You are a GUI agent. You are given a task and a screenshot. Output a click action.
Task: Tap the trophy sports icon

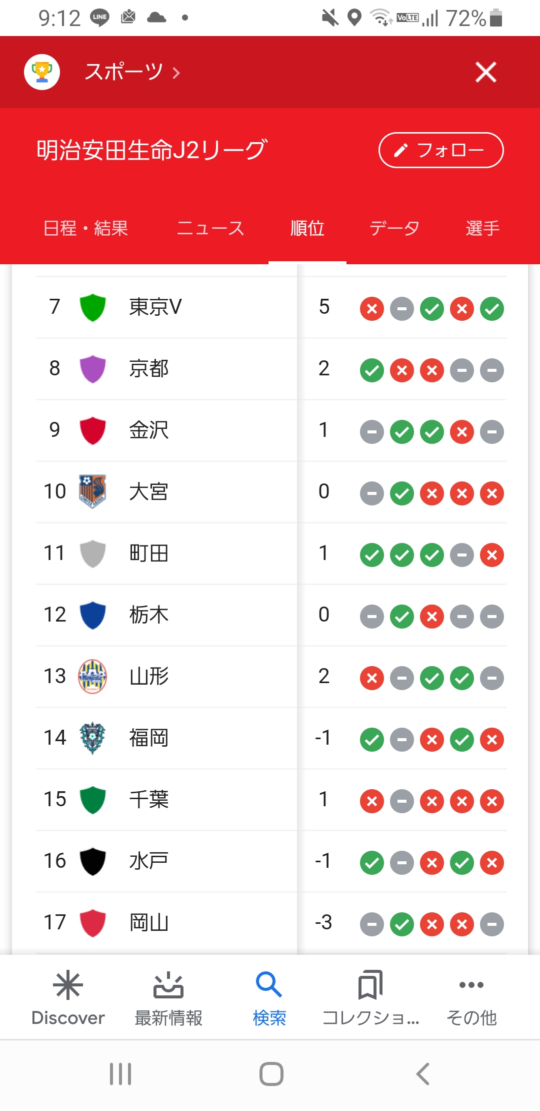click(x=42, y=72)
